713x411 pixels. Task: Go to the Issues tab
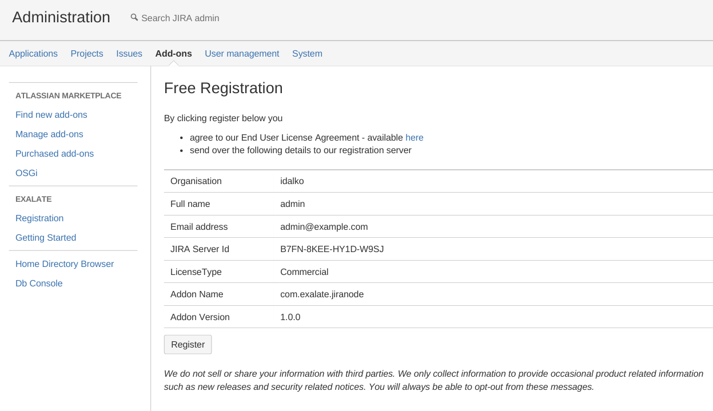tap(129, 54)
